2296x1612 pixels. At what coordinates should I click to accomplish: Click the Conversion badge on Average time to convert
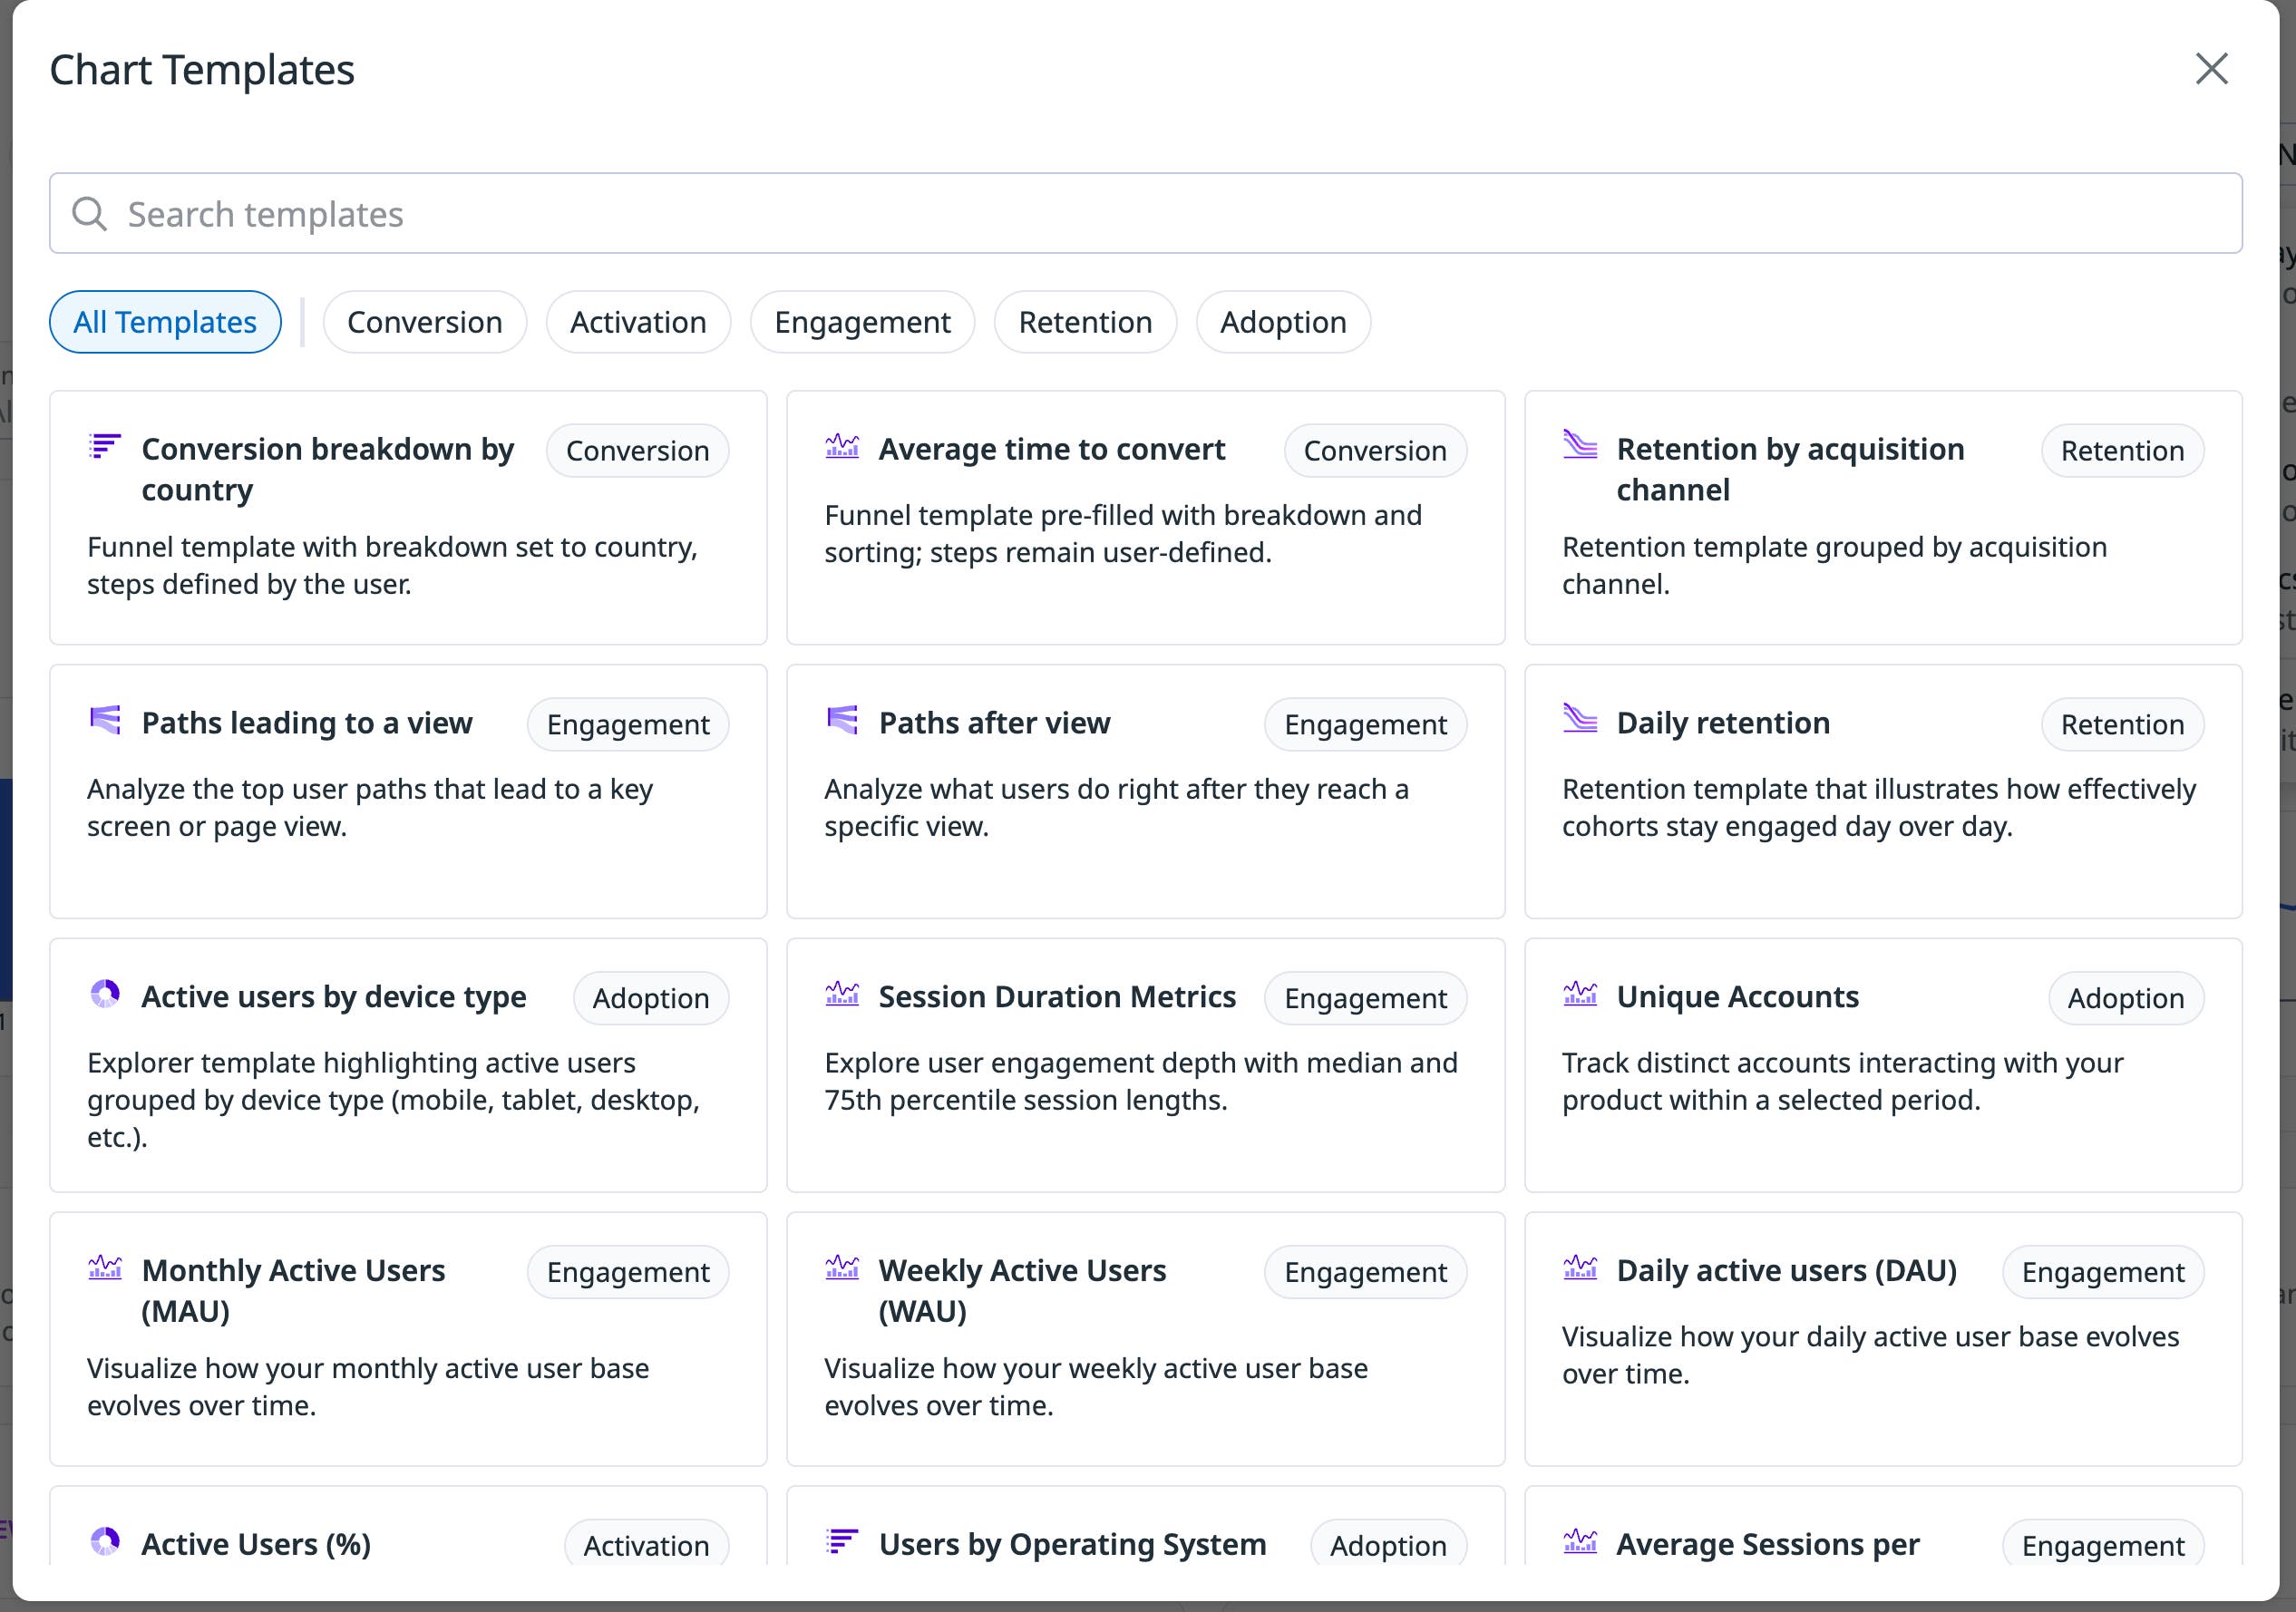coord(1375,450)
